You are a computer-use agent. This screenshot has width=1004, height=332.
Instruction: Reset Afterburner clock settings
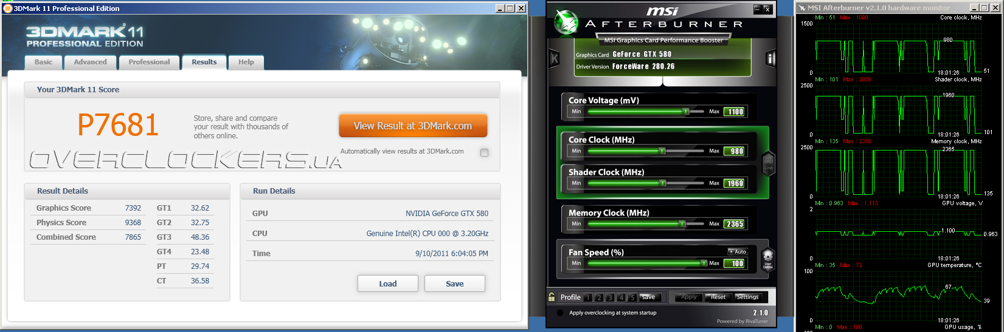click(x=718, y=297)
